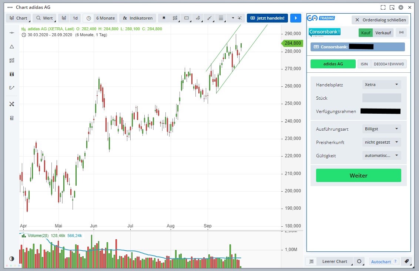
Task: Select the rectangle shape tool
Action: coord(187,18)
